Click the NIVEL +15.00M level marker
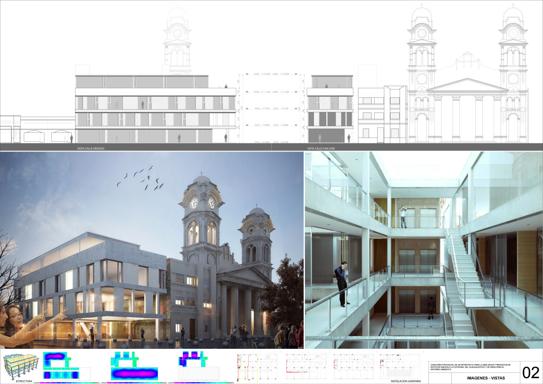 (262, 74)
